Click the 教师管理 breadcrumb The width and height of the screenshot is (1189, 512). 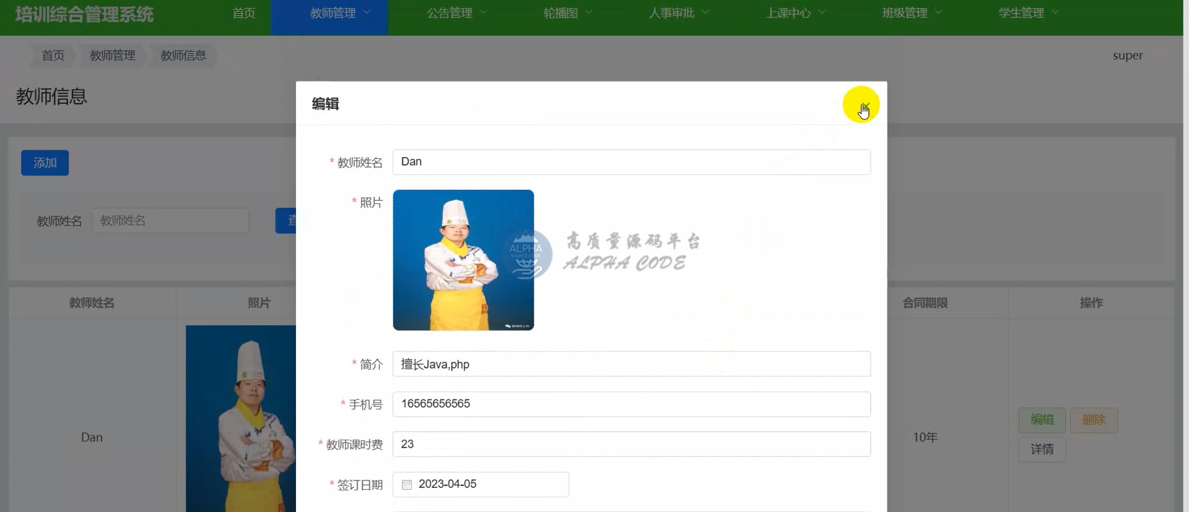pos(112,56)
